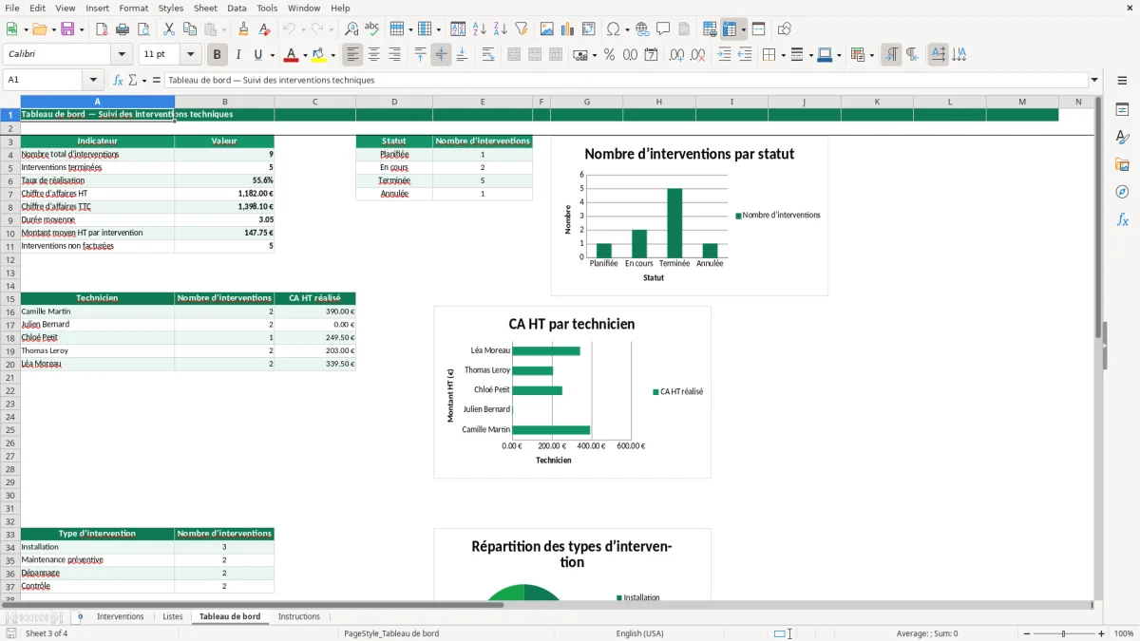Define print area icon
Viewport: 1140px width, 641px height.
click(x=710, y=29)
